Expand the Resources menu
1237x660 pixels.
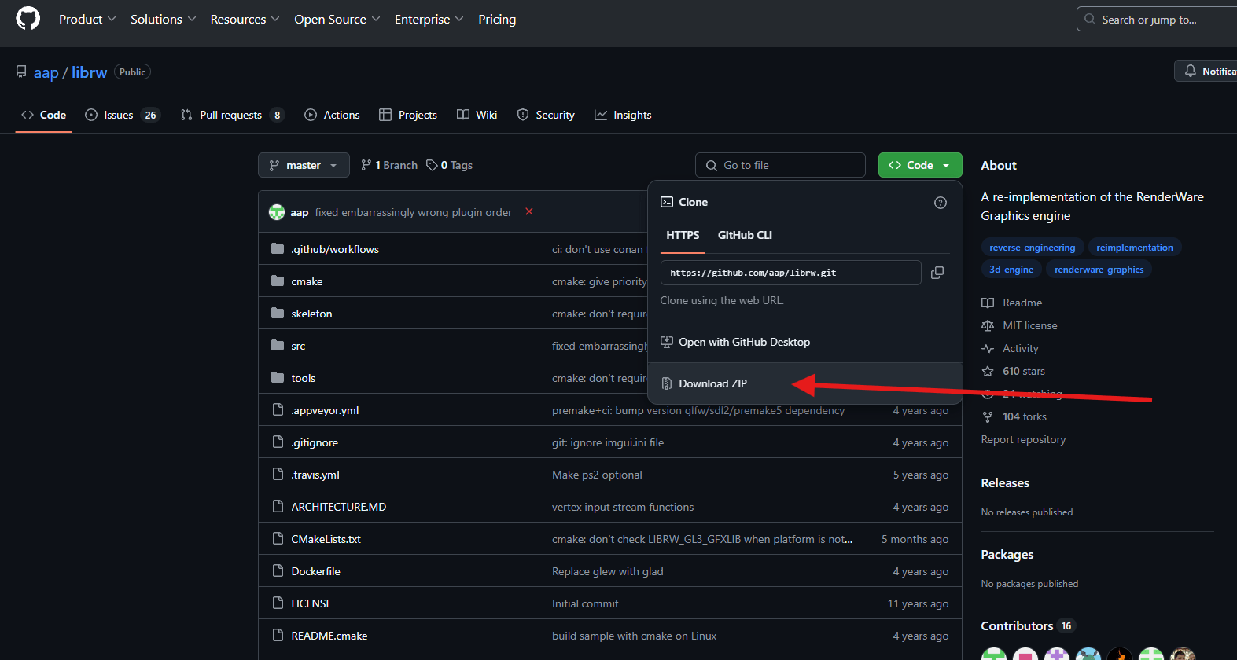[245, 19]
